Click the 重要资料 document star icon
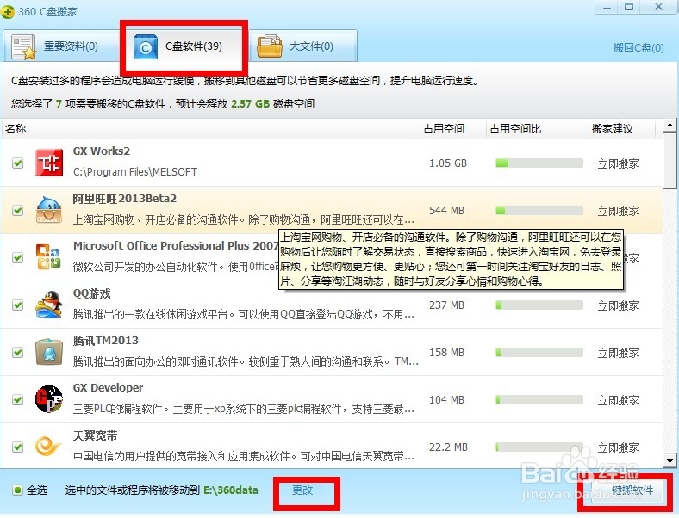Screen dimensions: 679x518 pos(24,46)
